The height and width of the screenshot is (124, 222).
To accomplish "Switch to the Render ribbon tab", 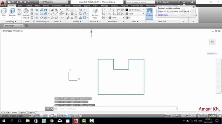I will coord(46,6).
